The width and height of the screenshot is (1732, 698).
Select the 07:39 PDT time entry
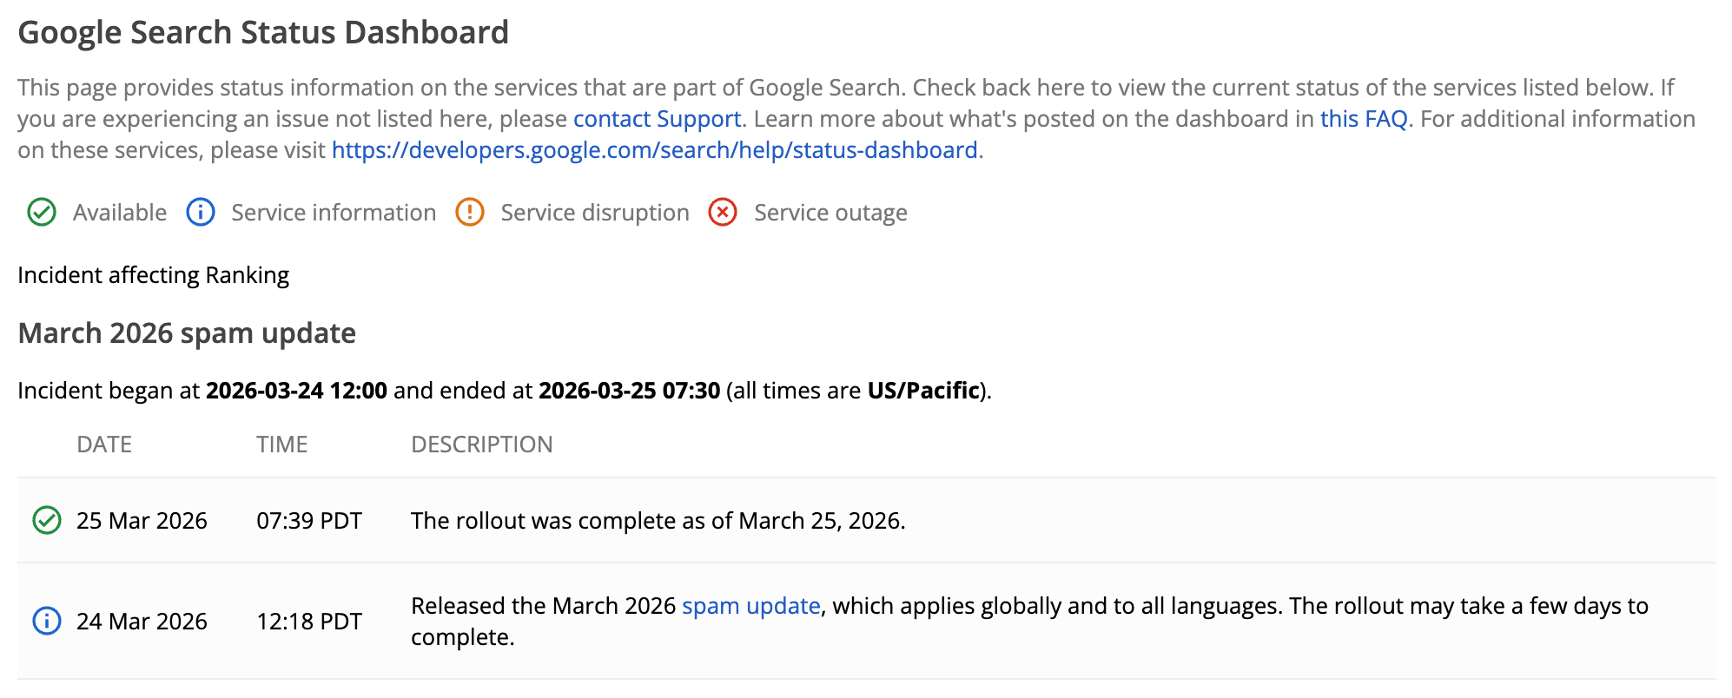click(308, 521)
